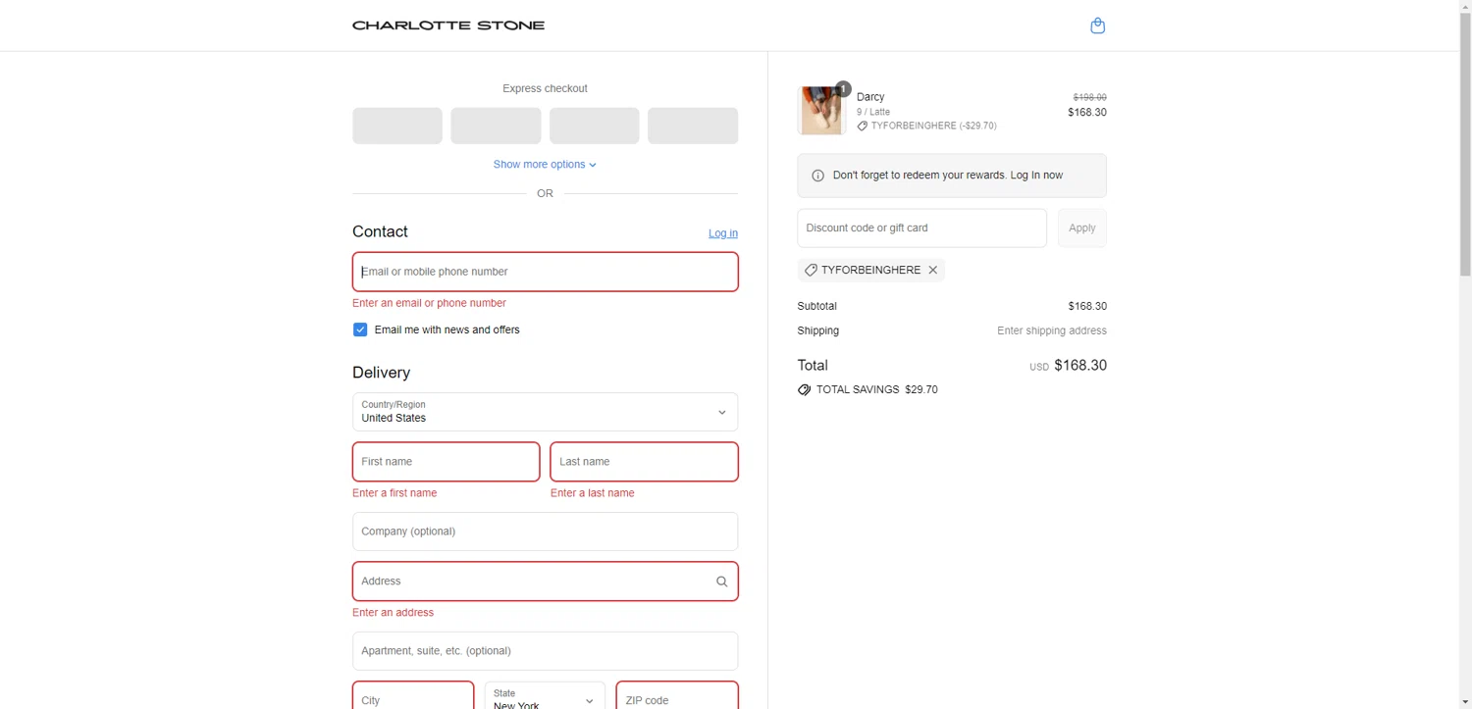
Task: Click the address search magnifier icon
Action: 722,582
